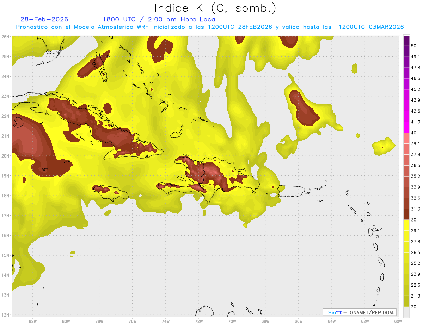Click the color scale value 42.6
Viewport: 423px width, 326px height.
pyautogui.click(x=415, y=111)
